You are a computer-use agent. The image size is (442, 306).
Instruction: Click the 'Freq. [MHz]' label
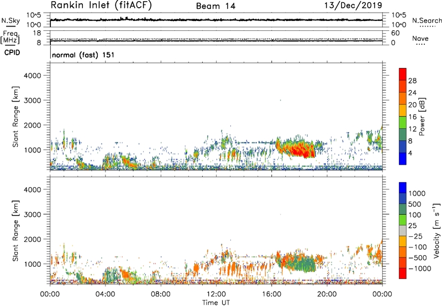pos(10,37)
